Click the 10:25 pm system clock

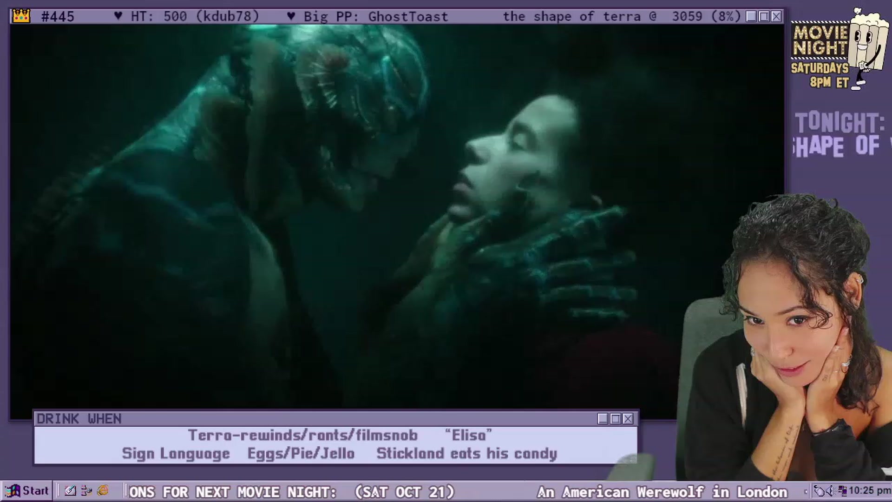click(869, 491)
